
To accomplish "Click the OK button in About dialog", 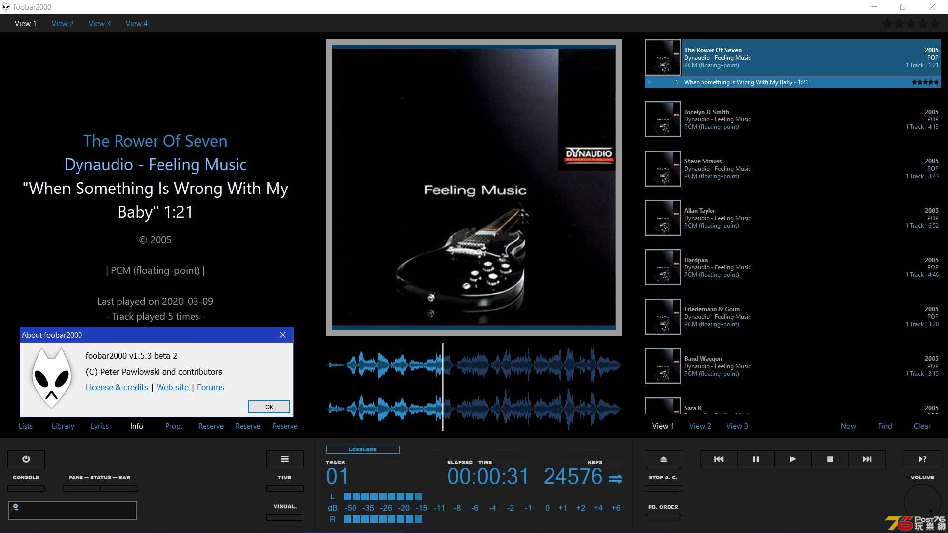I will [x=268, y=407].
